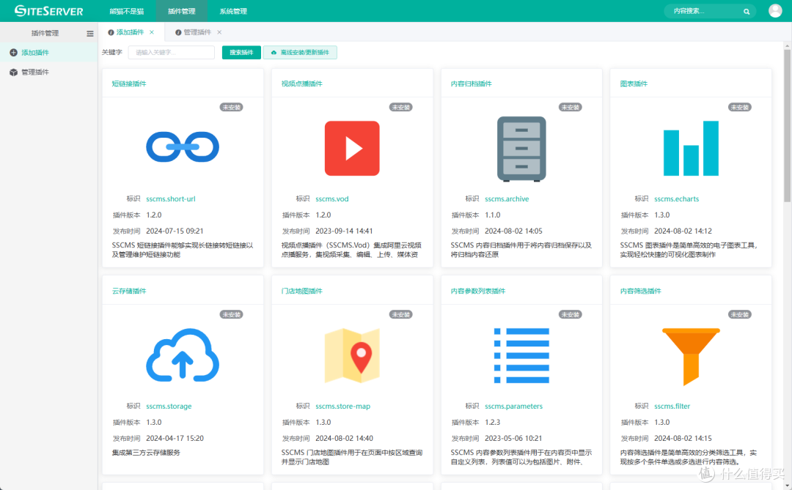Click the vertical scrollbar thumb
The height and width of the screenshot is (490, 792).
pos(787,126)
